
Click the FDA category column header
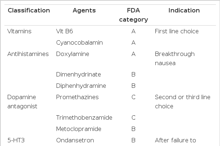pos(133,15)
